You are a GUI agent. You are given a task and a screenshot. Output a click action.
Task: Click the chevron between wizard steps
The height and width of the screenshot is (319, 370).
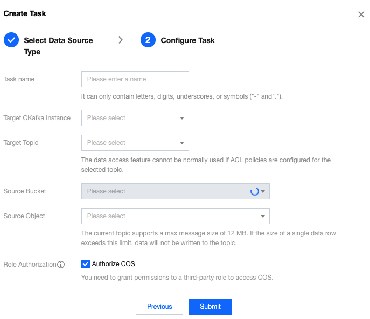[x=121, y=40]
